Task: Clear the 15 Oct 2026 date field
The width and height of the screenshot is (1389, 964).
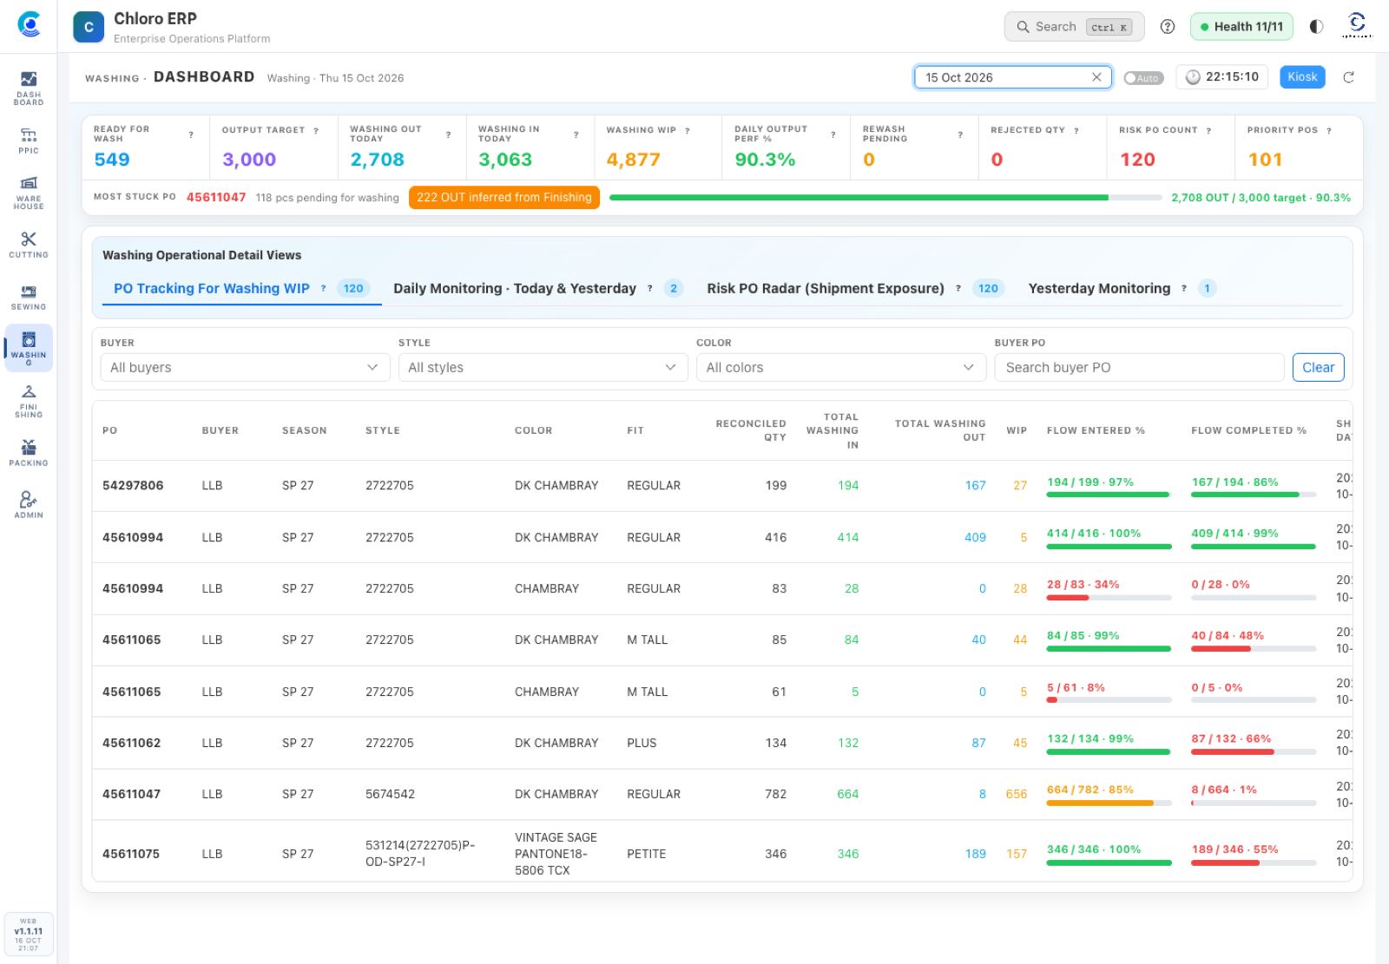Action: (1096, 77)
